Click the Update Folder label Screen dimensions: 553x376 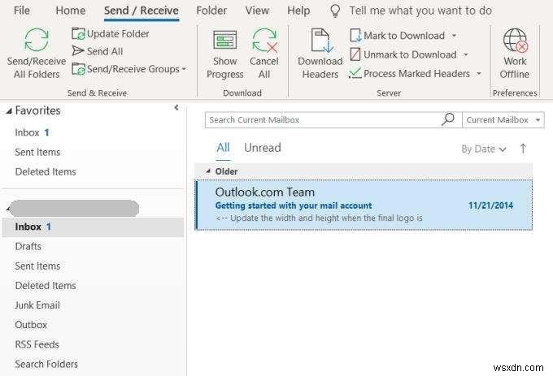tap(118, 34)
